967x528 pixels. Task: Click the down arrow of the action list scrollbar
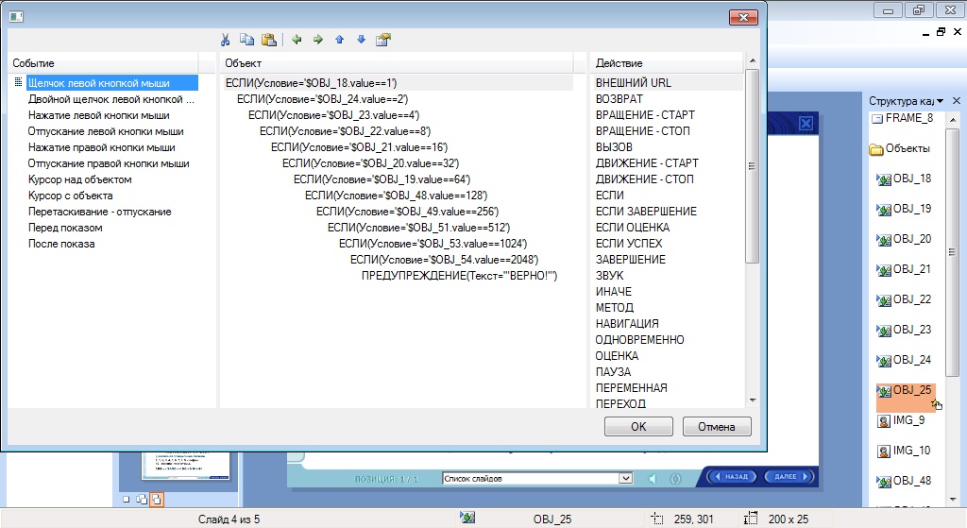click(x=753, y=400)
